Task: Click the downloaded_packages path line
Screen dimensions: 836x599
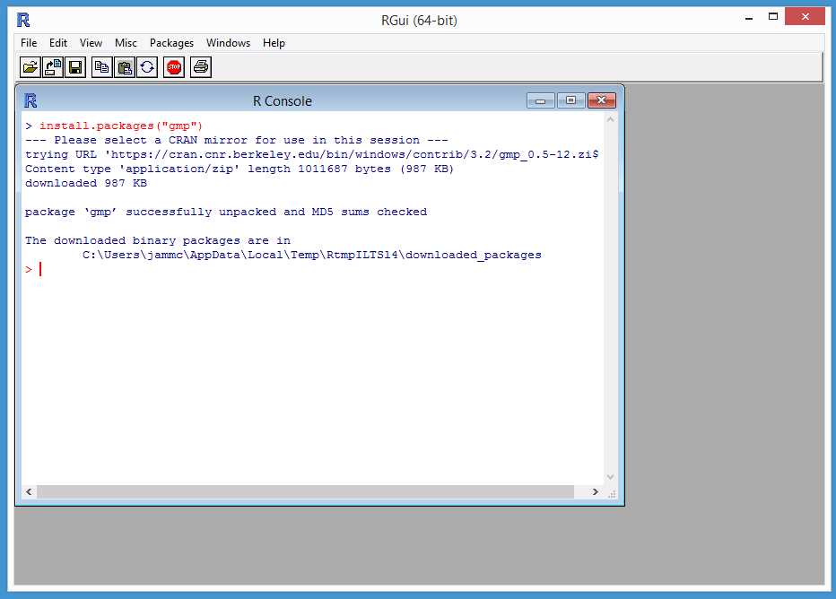Action: point(312,256)
